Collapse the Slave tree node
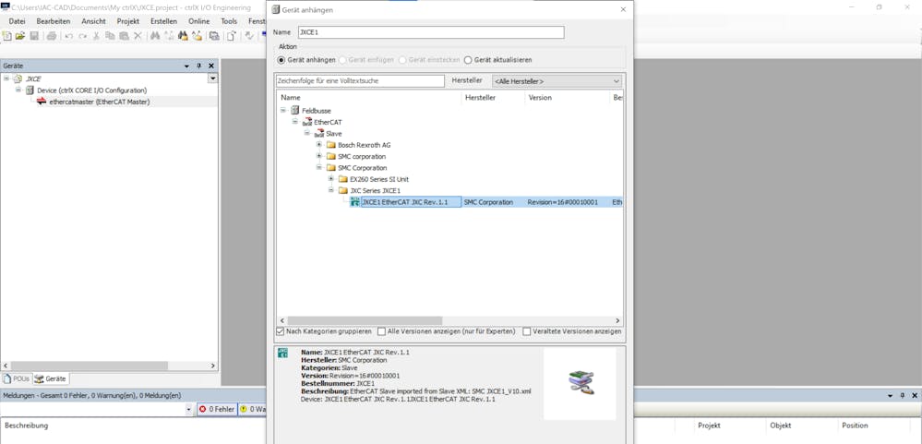This screenshot has width=922, height=444. [x=307, y=134]
